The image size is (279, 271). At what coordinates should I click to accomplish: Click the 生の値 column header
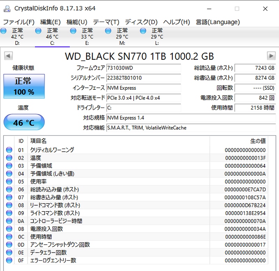pyautogui.click(x=258, y=141)
